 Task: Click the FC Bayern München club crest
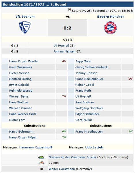[x=110, y=28]
